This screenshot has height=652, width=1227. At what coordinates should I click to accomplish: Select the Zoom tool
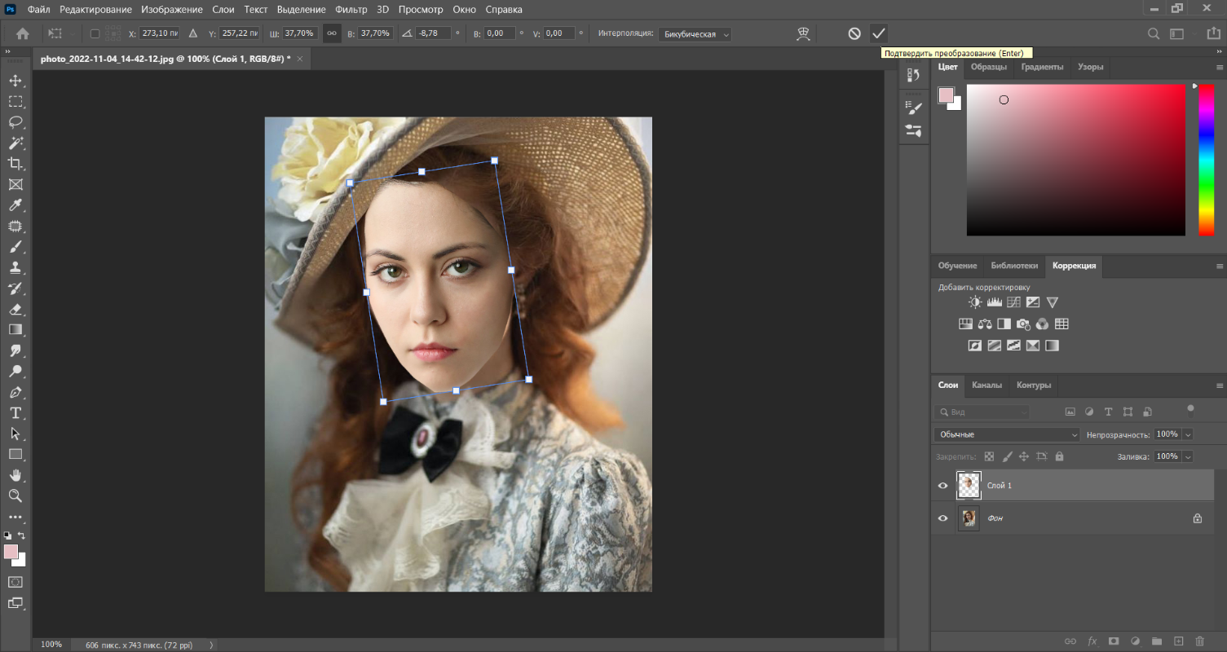click(x=15, y=496)
